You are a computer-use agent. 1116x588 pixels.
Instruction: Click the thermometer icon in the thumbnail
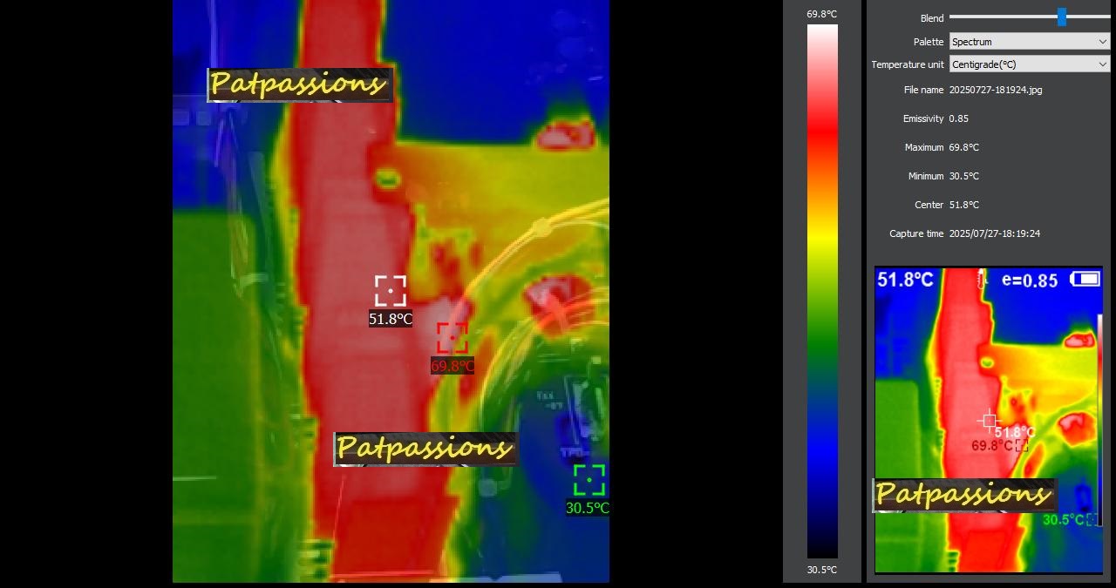click(x=982, y=280)
